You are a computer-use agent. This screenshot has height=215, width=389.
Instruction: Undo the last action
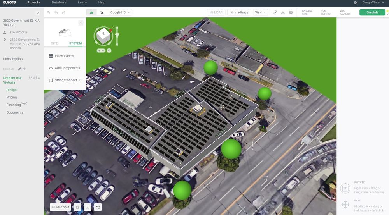tap(56, 12)
